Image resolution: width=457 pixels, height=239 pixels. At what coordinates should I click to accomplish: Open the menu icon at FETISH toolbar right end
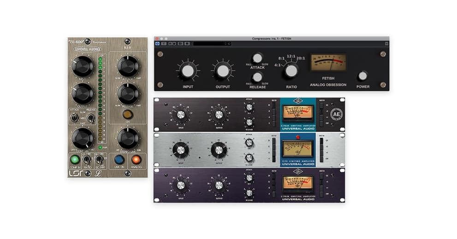pyautogui.click(x=386, y=43)
